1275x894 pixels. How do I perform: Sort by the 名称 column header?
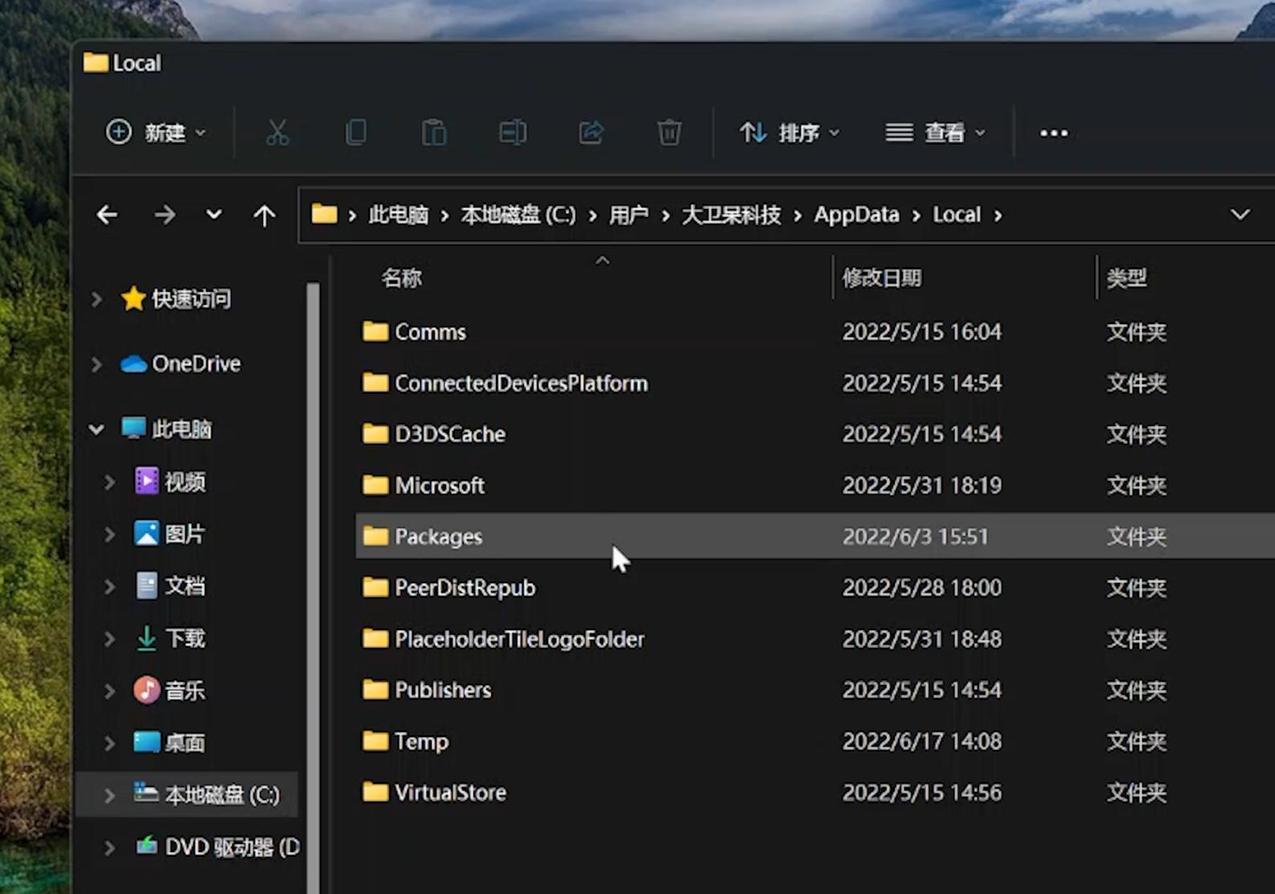point(401,278)
